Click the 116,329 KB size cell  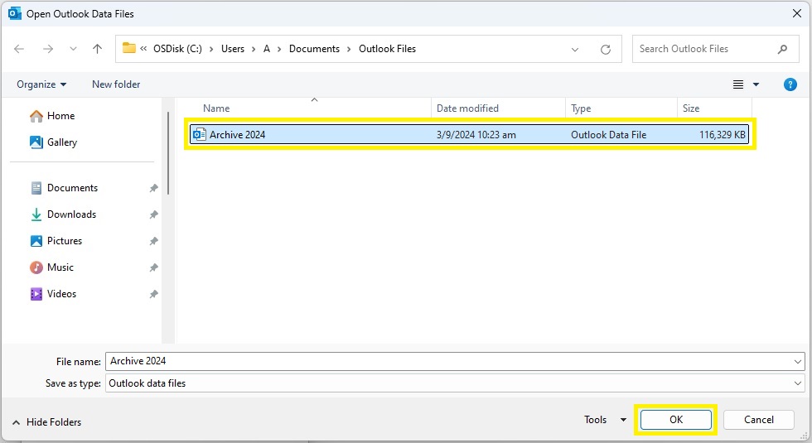click(x=723, y=134)
